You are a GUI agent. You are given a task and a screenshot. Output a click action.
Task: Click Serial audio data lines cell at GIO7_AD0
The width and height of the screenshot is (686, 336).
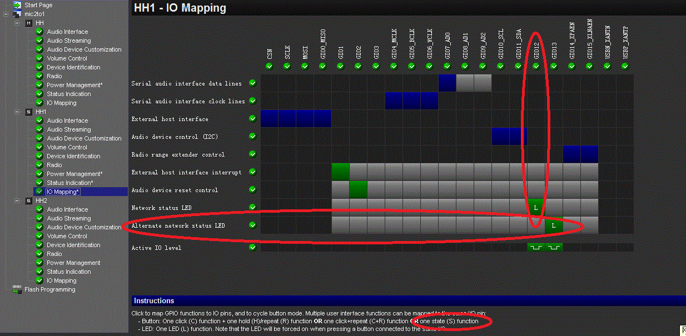pos(447,83)
